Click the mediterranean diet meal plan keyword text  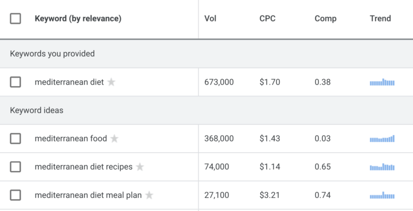(88, 195)
